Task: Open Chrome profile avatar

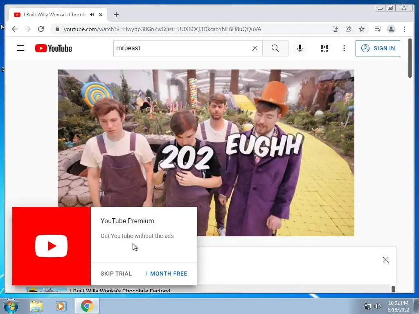Action: coord(391,29)
